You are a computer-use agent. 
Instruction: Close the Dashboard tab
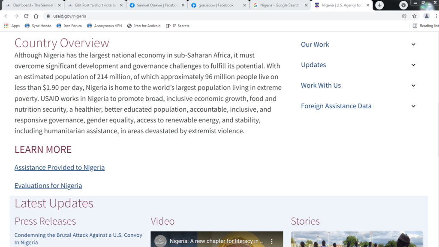59,5
